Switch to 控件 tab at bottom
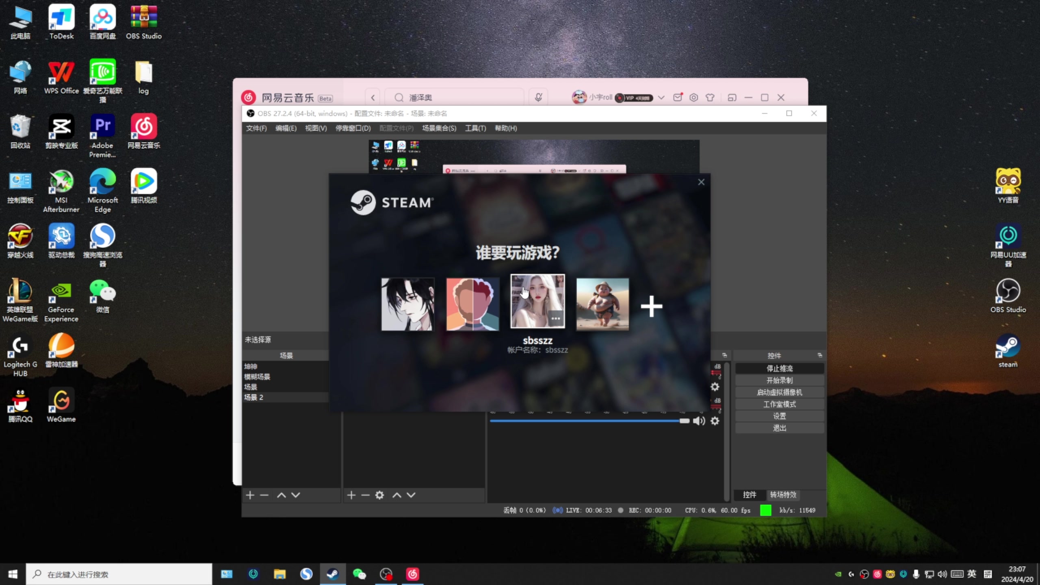Screen dimensions: 1040x585 tap(750, 494)
